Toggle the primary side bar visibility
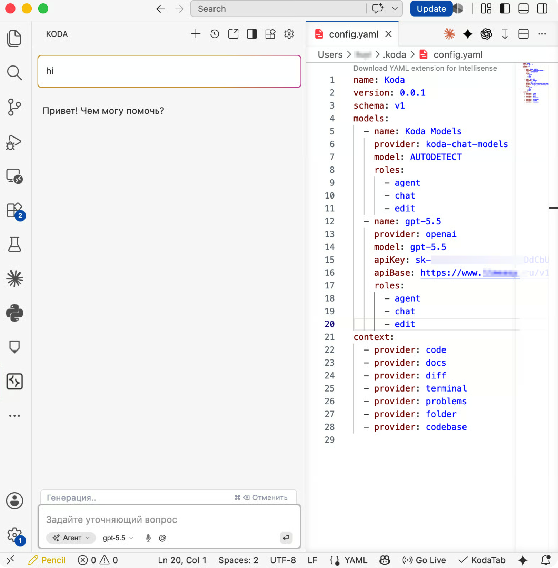Viewport: 558px width, 568px height. pos(505,9)
